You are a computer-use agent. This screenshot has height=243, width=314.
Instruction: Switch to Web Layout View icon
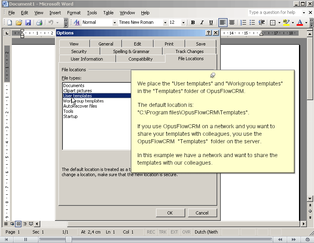(x=12, y=224)
